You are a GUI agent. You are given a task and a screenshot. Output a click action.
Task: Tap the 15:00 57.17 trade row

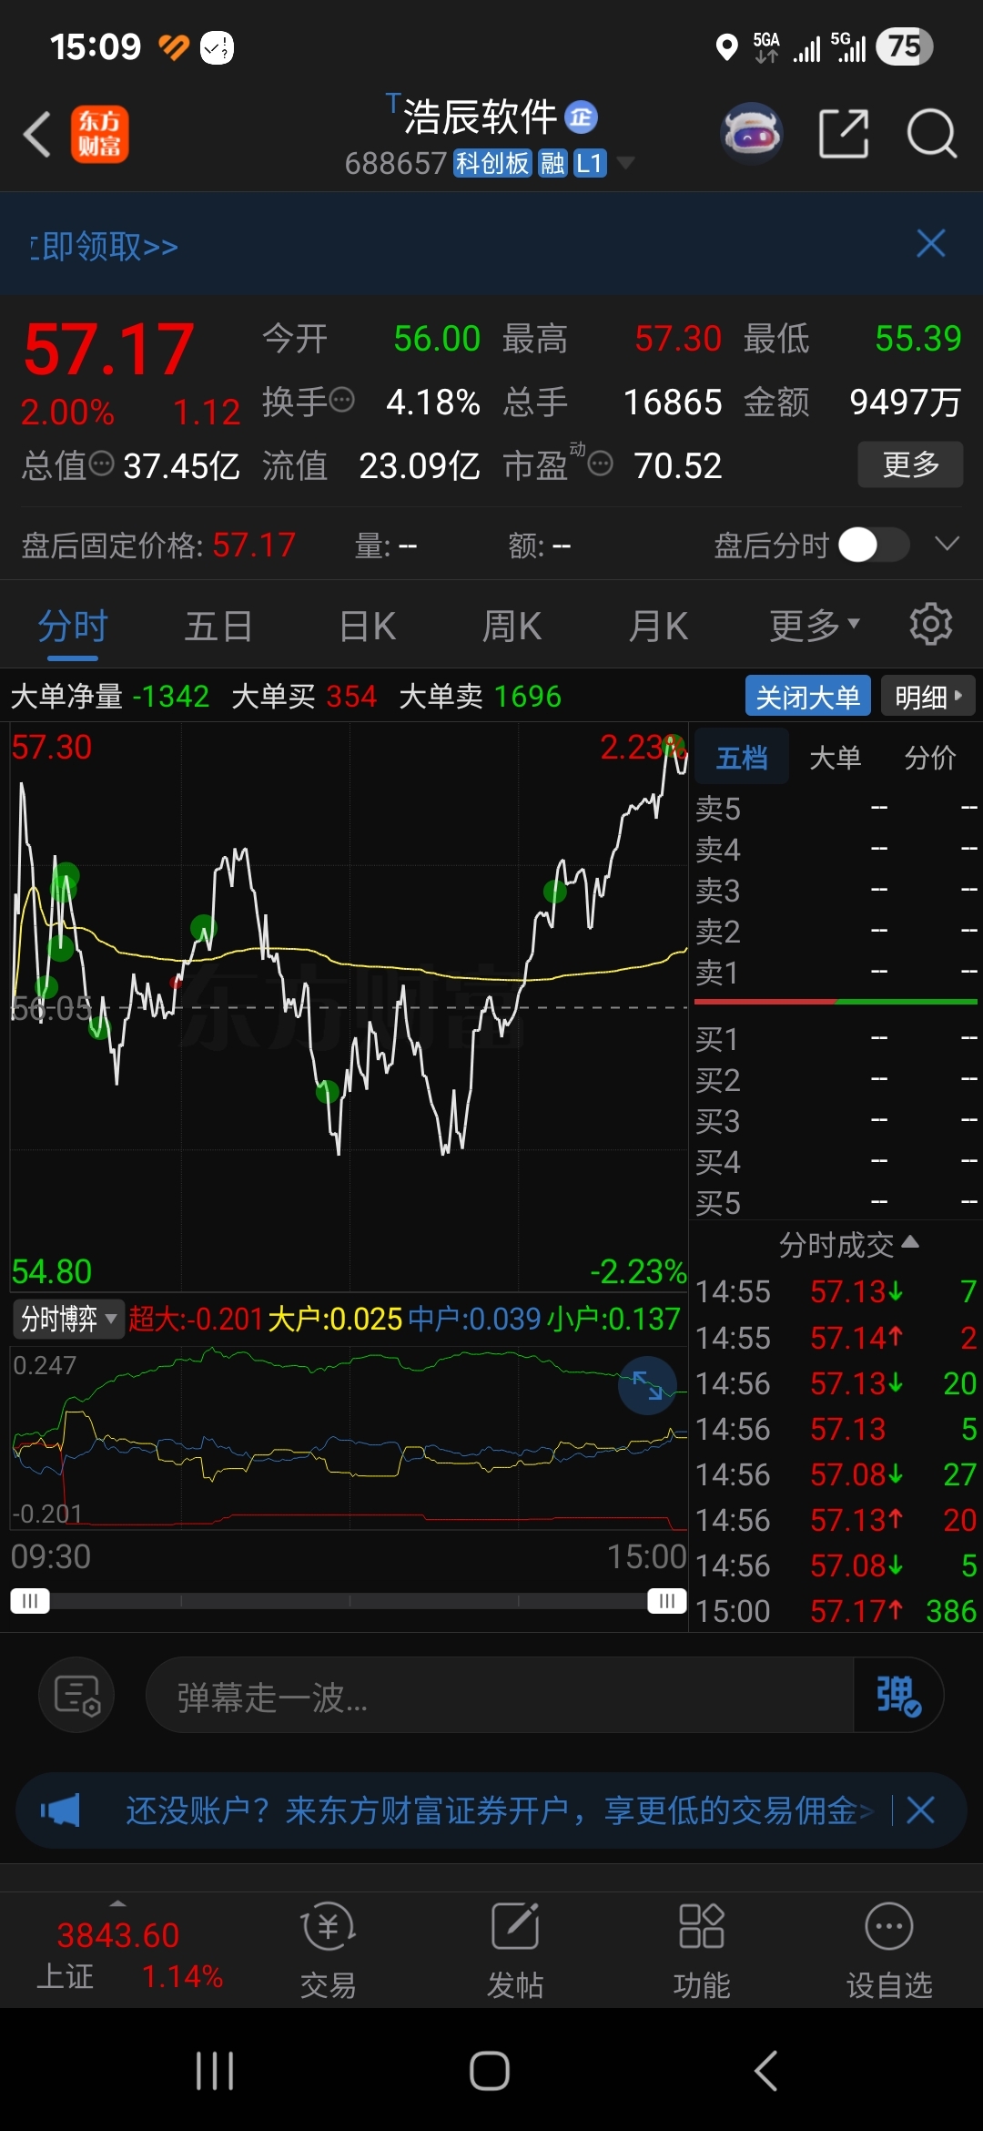click(836, 1611)
